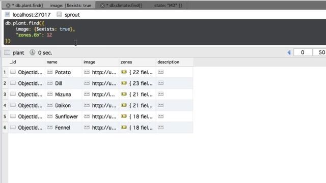
Task: Sort by the description column header
Action: (174, 62)
